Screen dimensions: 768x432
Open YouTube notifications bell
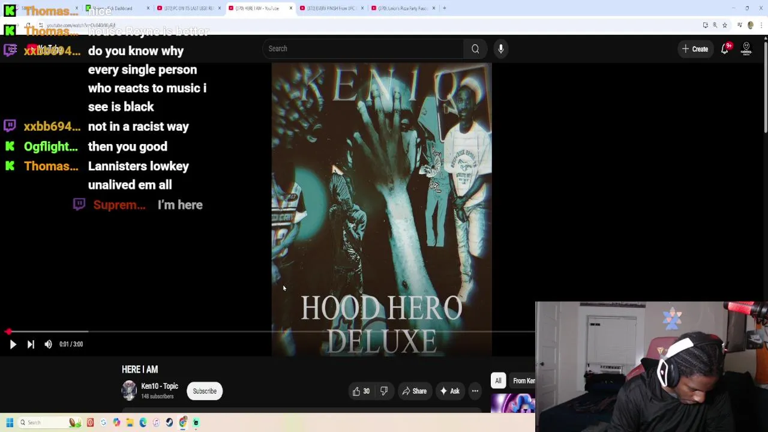[725, 49]
